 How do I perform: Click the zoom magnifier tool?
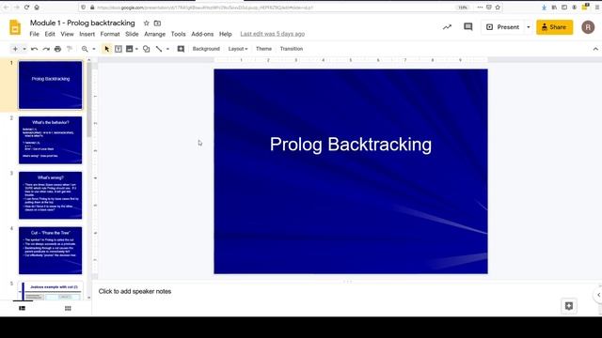85,49
